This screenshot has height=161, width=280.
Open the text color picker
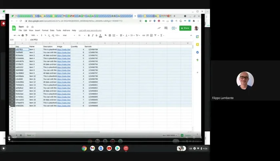(x=100, y=35)
